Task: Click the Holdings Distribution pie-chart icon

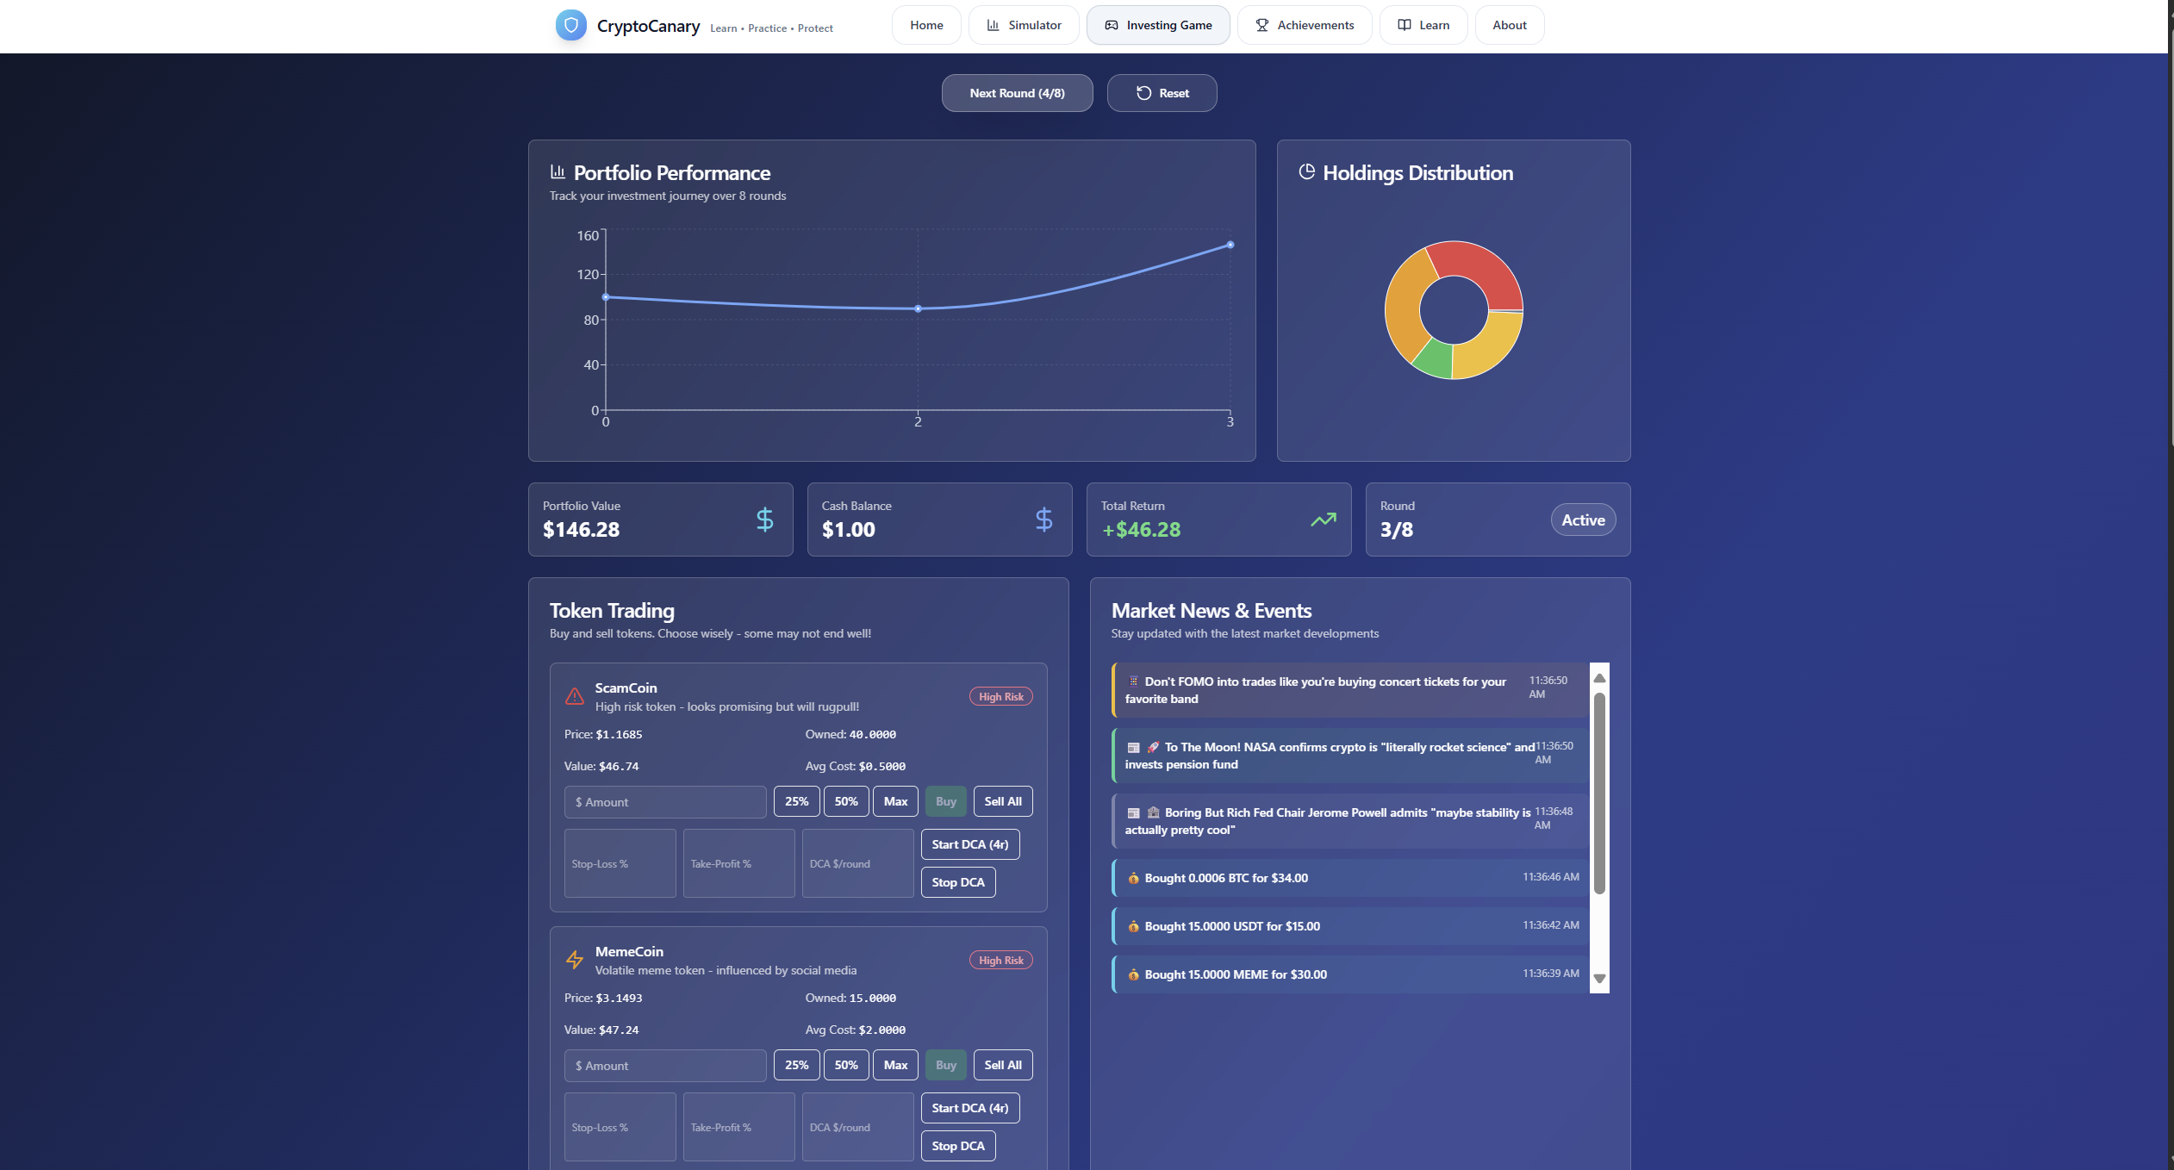Action: [x=1306, y=172]
